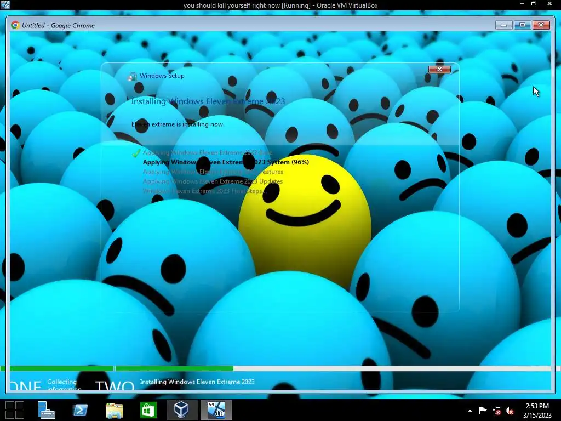
Task: Click the date 3/15/2023 in tray
Action: (x=537, y=416)
